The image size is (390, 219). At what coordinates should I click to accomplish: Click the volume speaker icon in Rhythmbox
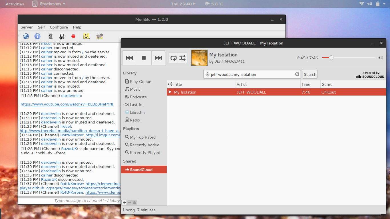pyautogui.click(x=381, y=58)
